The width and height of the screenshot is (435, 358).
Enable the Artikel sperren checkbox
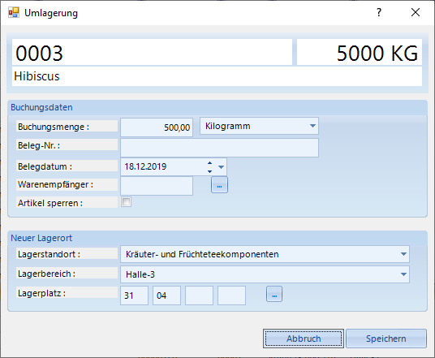[x=127, y=202]
